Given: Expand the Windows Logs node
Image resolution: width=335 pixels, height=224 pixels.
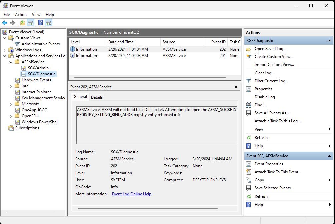Looking at the screenshot, I should [x=4, y=50].
